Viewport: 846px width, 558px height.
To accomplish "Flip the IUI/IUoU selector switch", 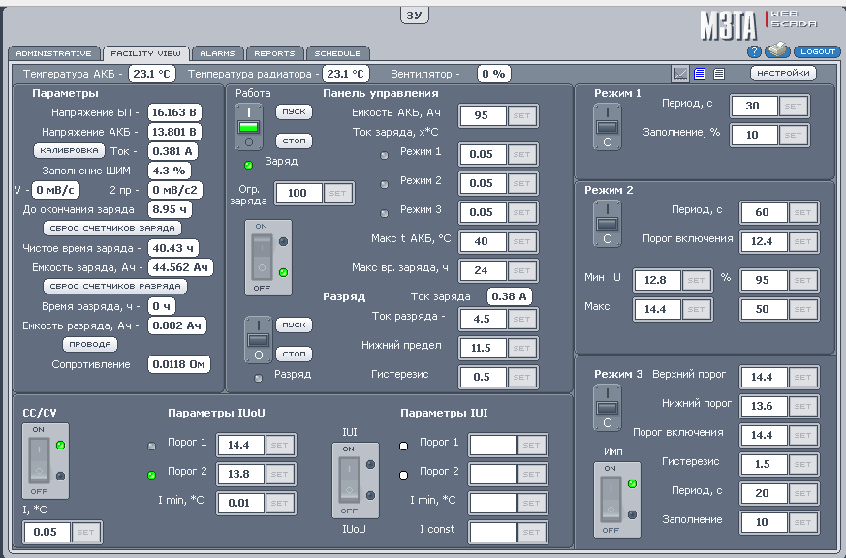I will [349, 479].
